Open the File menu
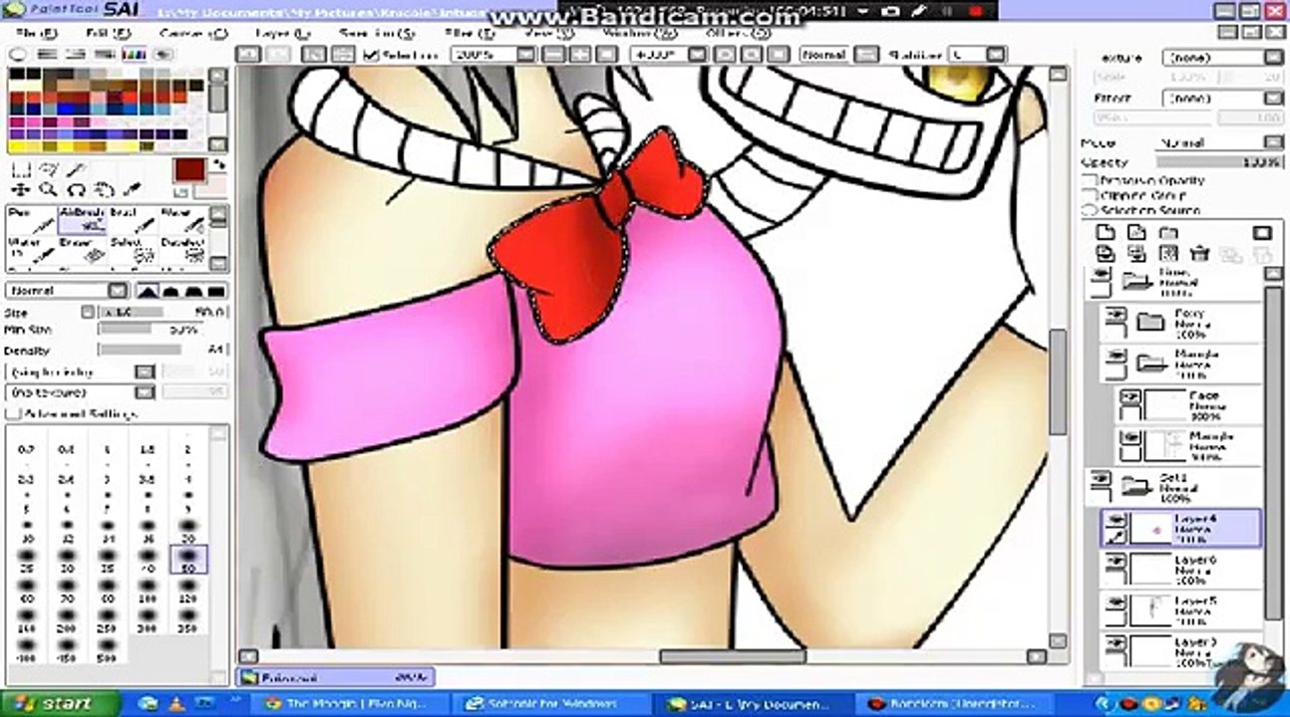 [x=37, y=33]
